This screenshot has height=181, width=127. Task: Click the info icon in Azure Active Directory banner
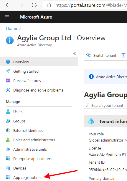[x=91, y=77]
